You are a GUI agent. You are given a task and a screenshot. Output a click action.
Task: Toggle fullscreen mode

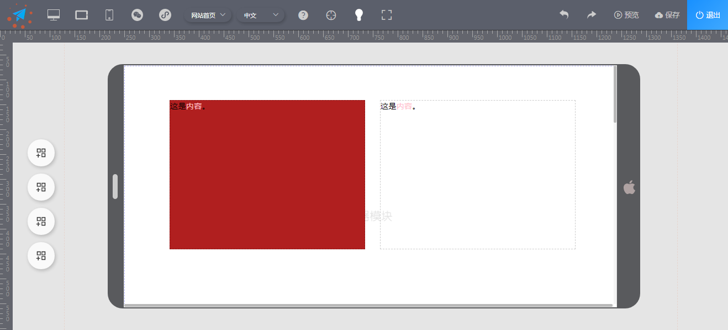[x=387, y=15]
